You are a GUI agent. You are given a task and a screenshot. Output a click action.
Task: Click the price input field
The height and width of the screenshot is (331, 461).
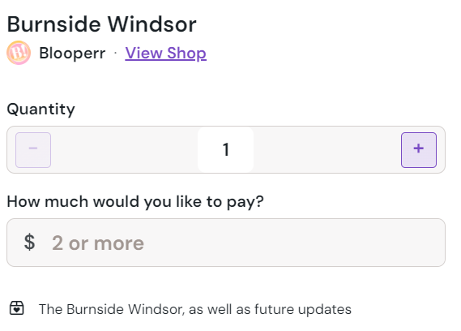[226, 243]
